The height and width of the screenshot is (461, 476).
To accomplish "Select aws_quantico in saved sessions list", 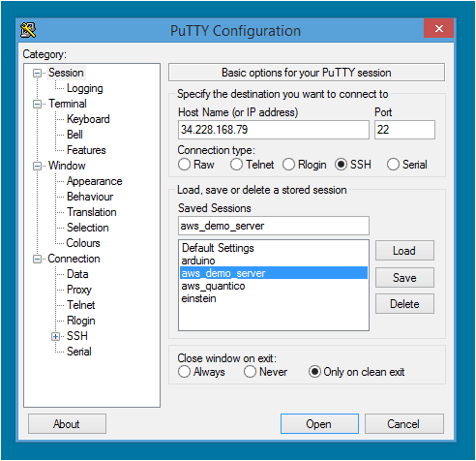I will tap(213, 286).
